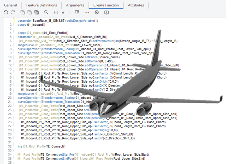Switch to the Arguments tab
231x164 pixels.
75,5
